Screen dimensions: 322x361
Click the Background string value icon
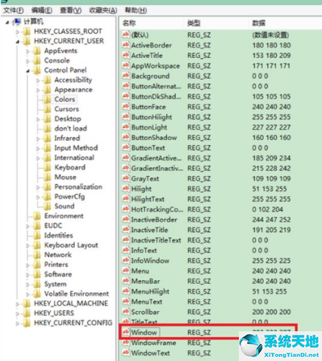125,76
